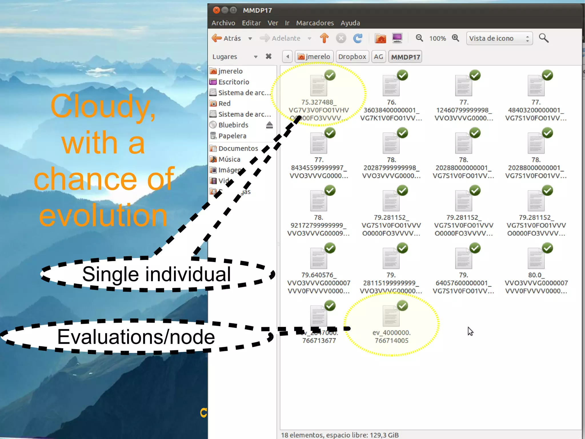
Task: Select the ev_4000000.766714005 file
Action: point(391,316)
